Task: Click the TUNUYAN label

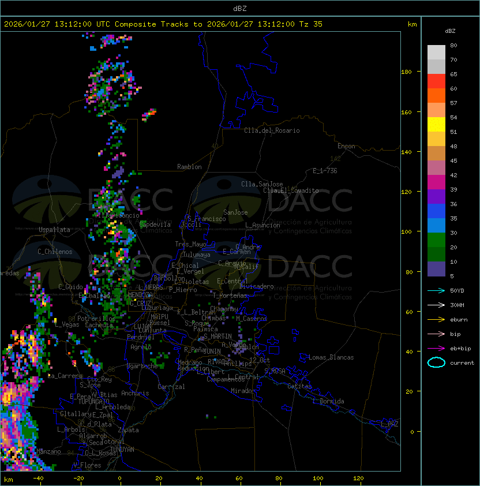Action: (x=122, y=450)
